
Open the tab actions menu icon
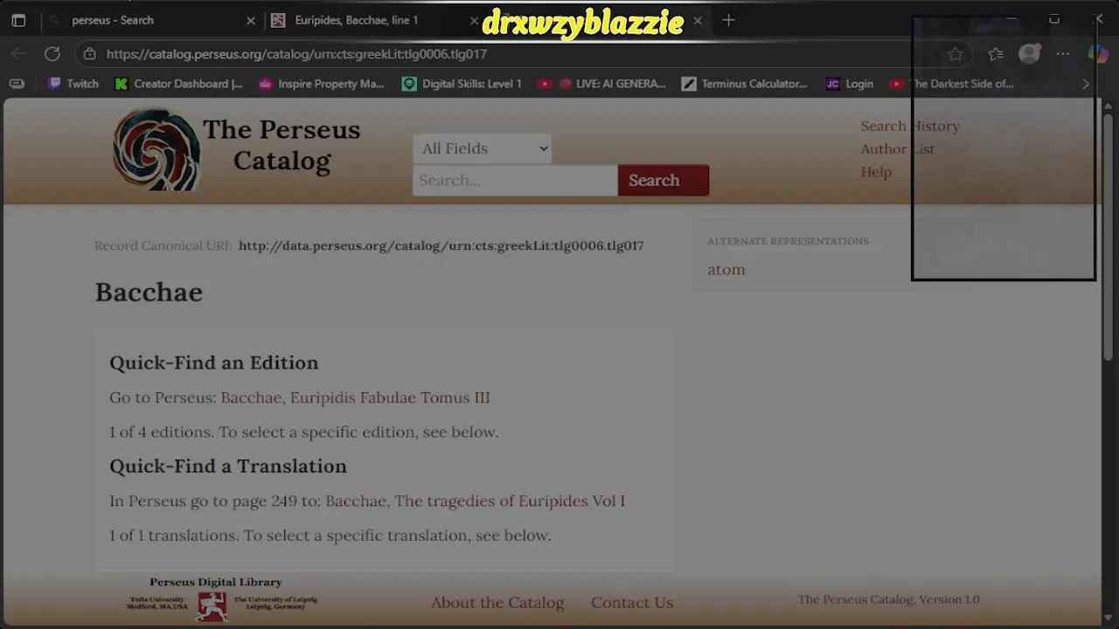pos(18,20)
